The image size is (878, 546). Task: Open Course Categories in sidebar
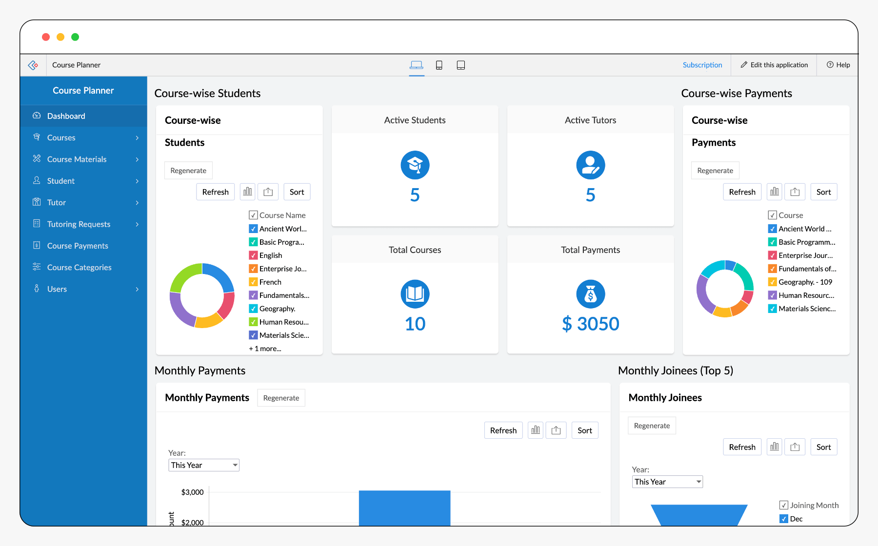coord(79,268)
